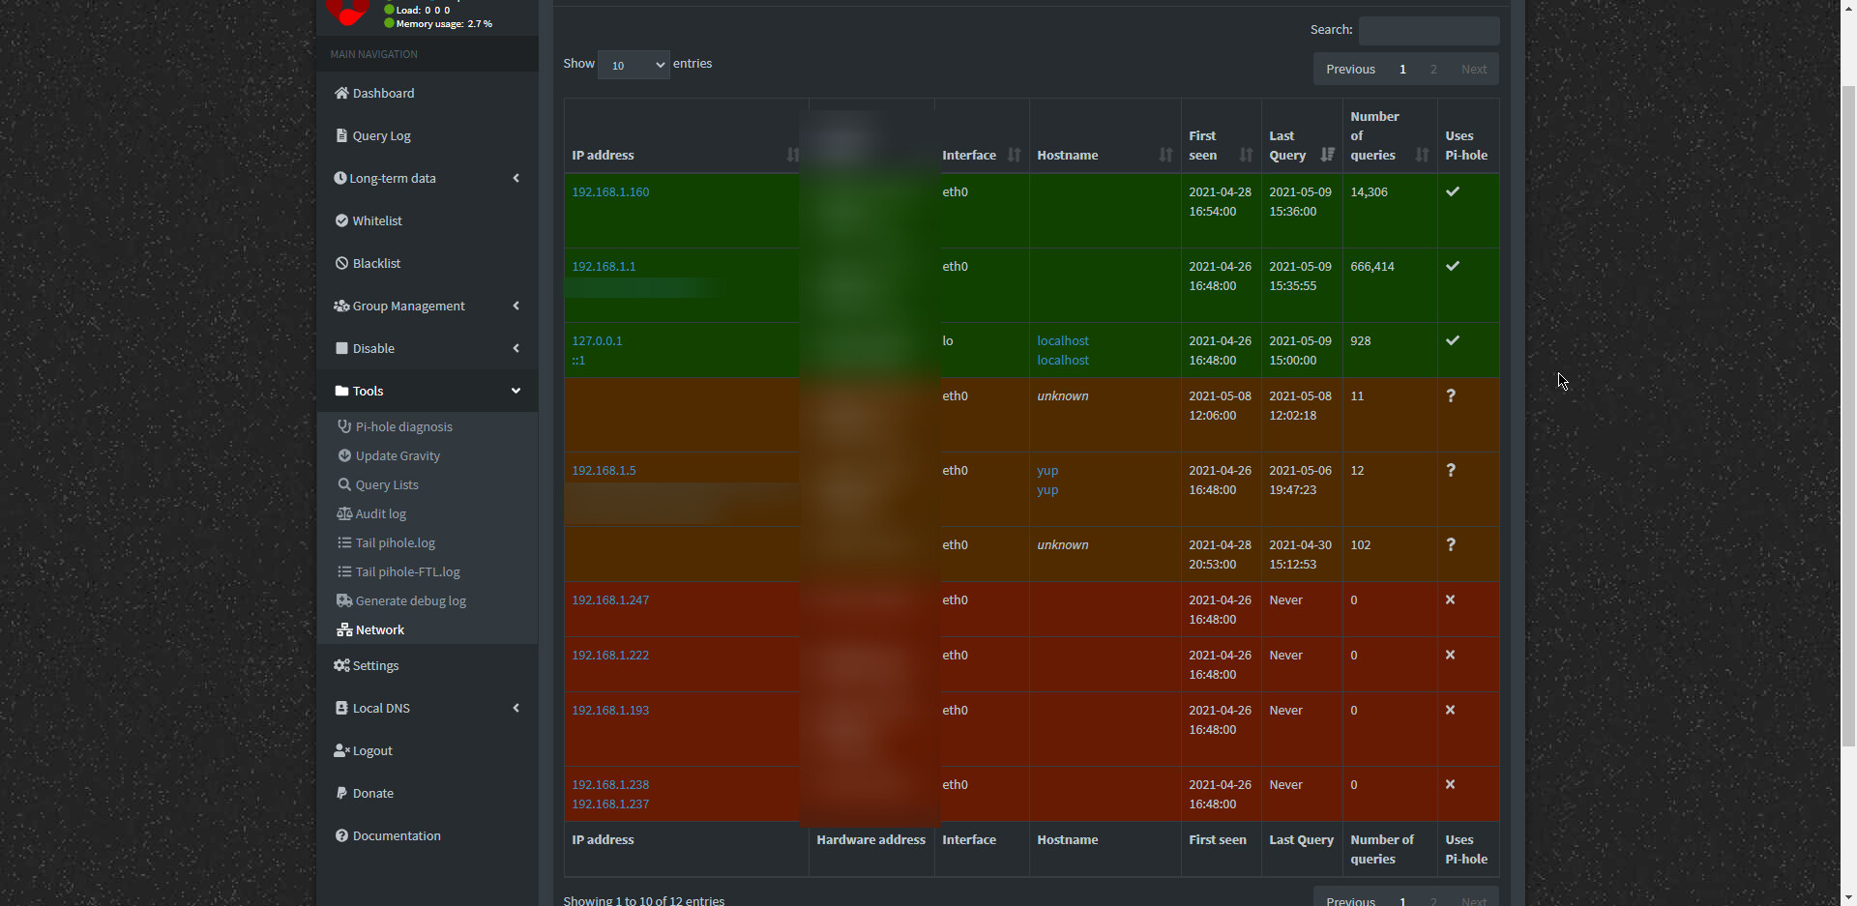Click Tail pihole-FTL.log list icon
This screenshot has height=906, width=1857.
click(344, 571)
